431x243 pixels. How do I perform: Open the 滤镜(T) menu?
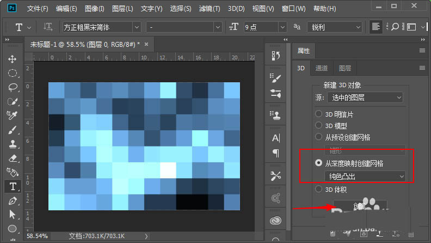point(210,9)
